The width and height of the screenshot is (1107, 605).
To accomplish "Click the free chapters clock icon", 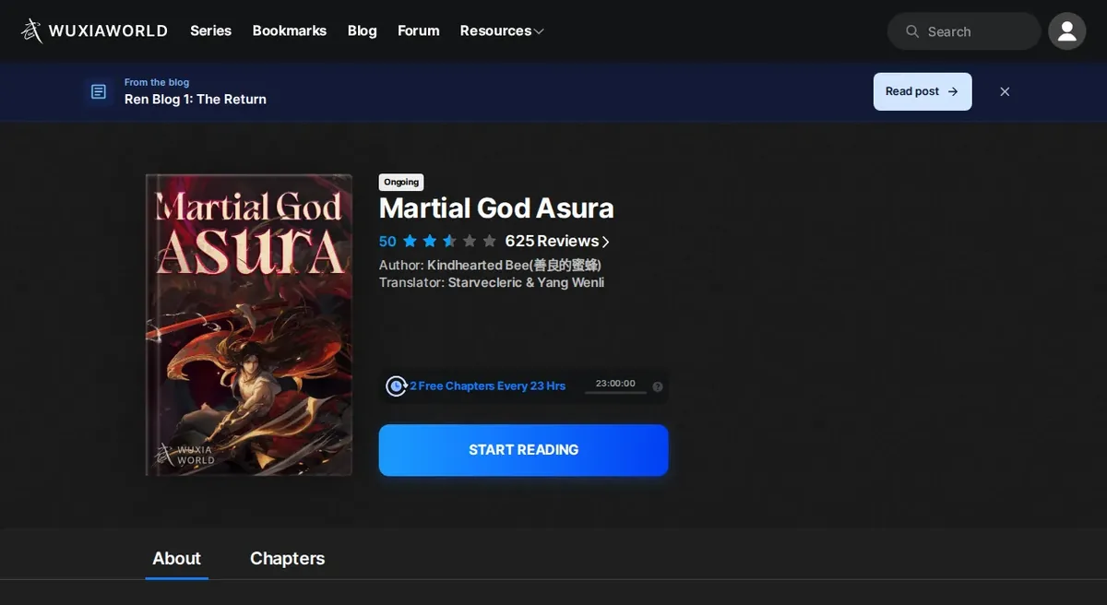I will (x=397, y=386).
